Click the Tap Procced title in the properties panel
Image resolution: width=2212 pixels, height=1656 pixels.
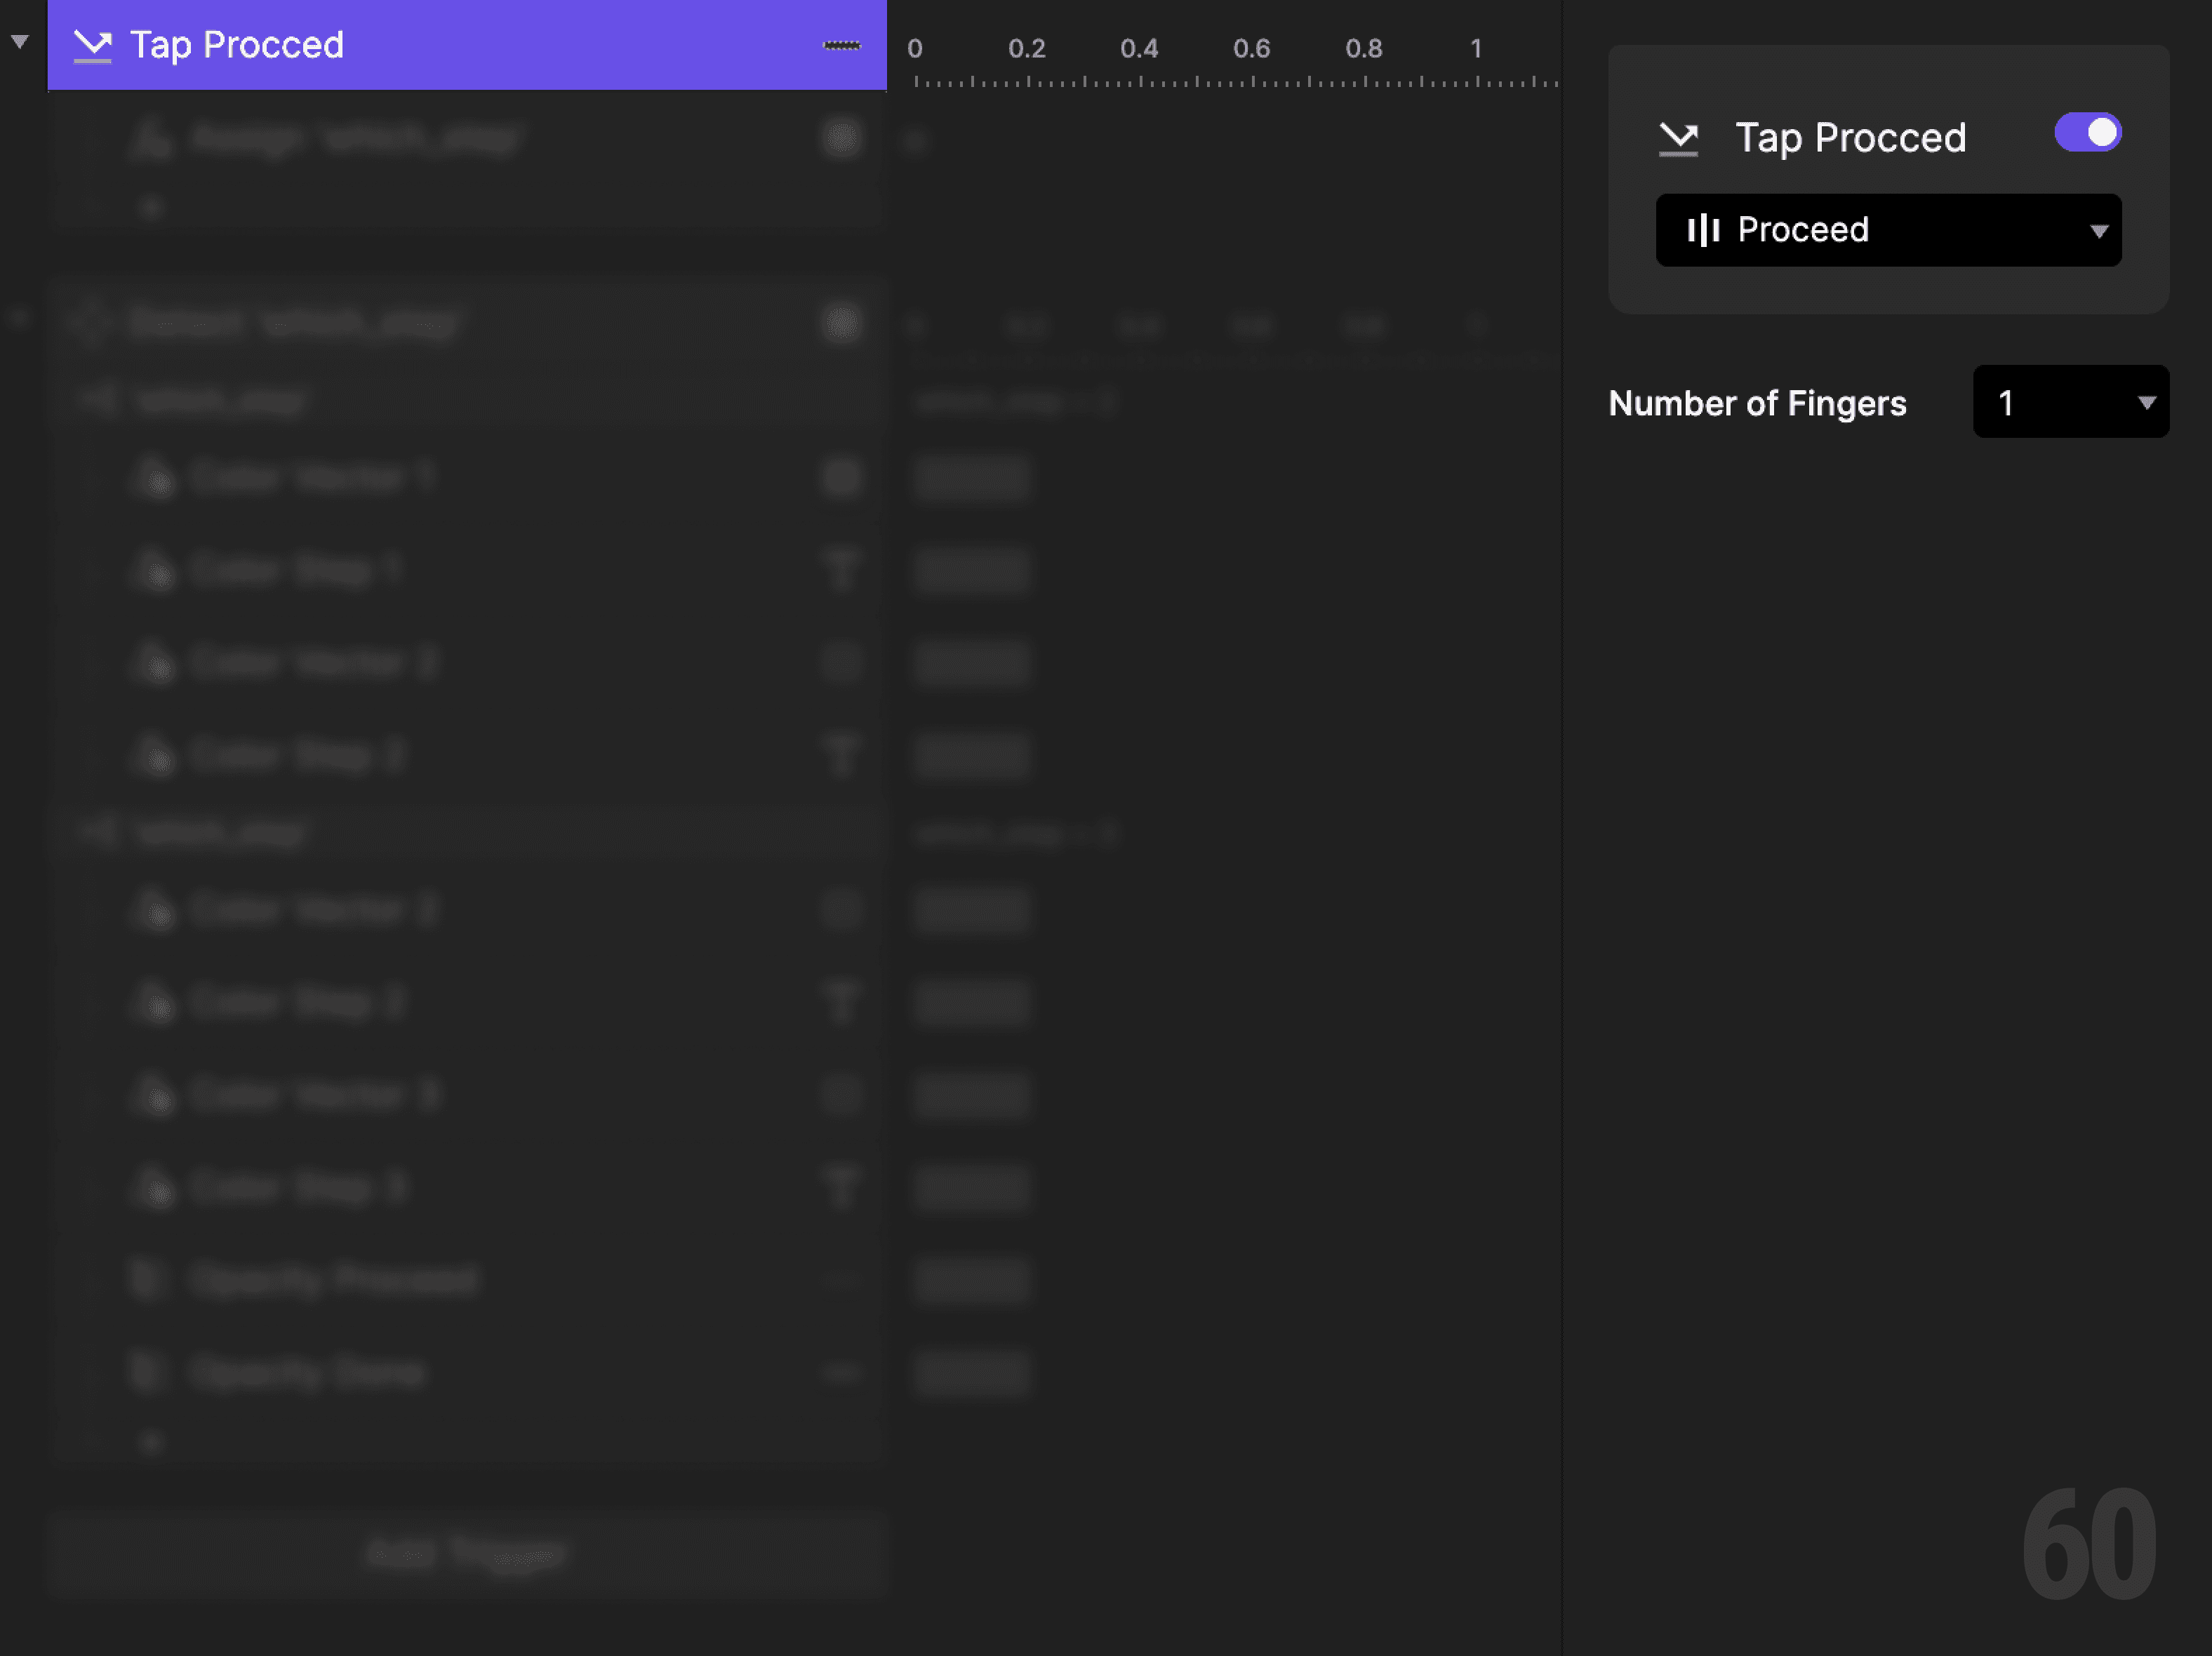1851,137
